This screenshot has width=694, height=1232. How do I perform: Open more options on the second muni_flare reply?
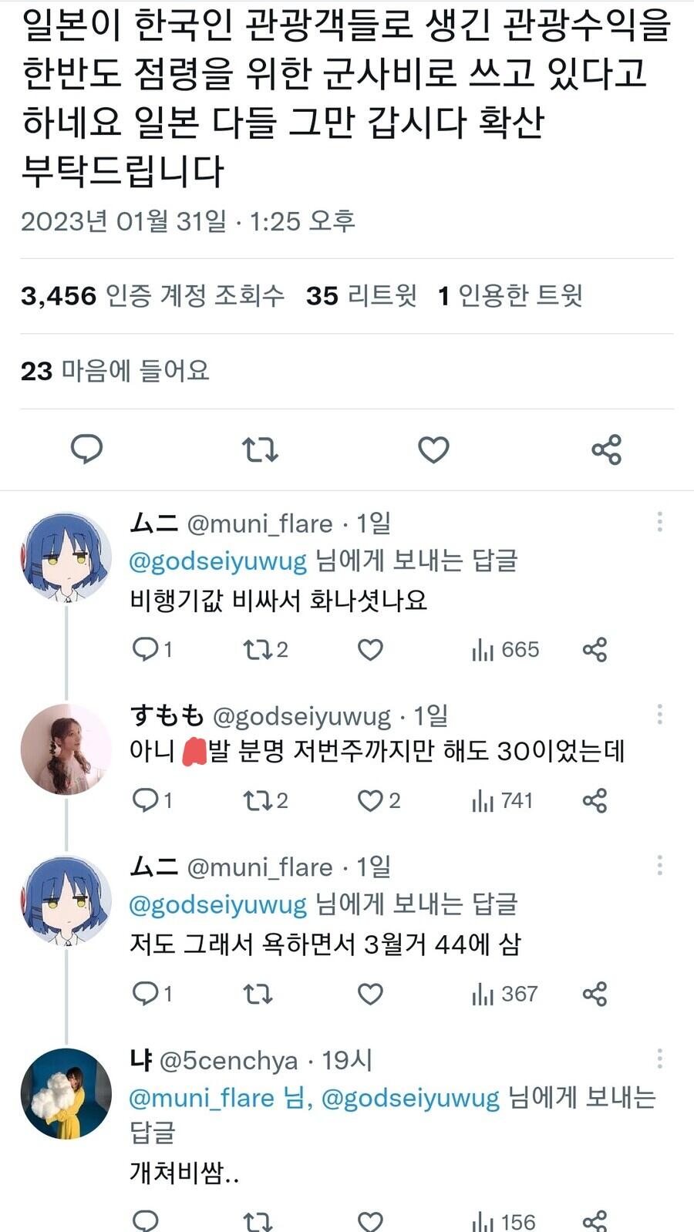(x=659, y=865)
